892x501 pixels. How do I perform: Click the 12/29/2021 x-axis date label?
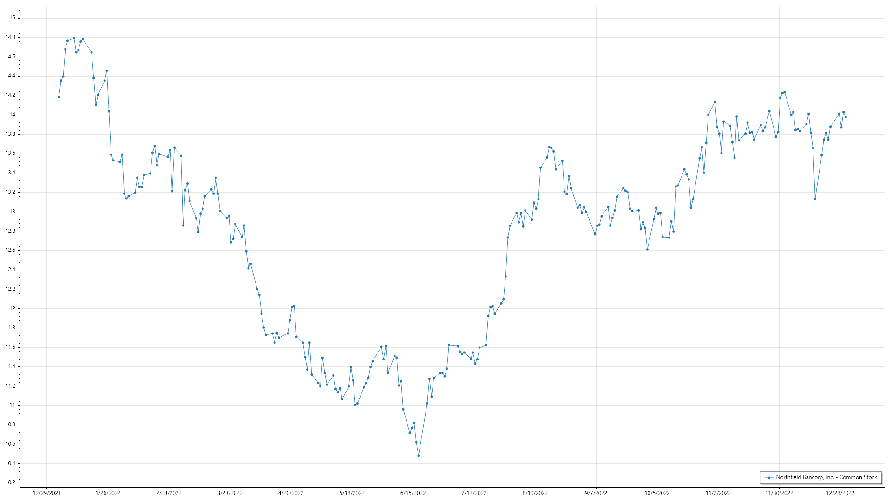[46, 493]
